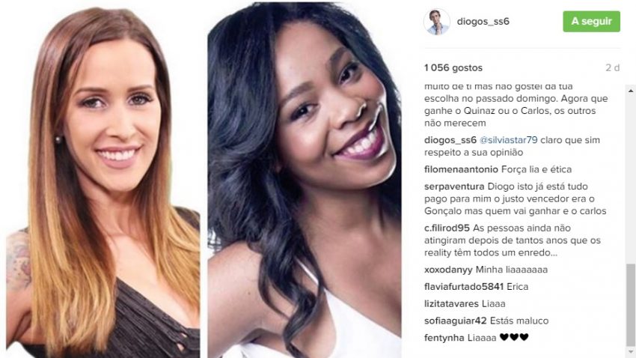Select the right photo of woman in white top
636x358 pixels.
click(x=305, y=179)
